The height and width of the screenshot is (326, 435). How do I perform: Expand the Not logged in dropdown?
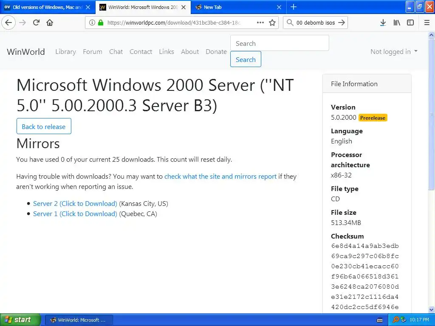point(394,51)
